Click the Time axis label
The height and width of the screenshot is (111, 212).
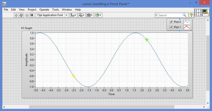tap(111, 94)
